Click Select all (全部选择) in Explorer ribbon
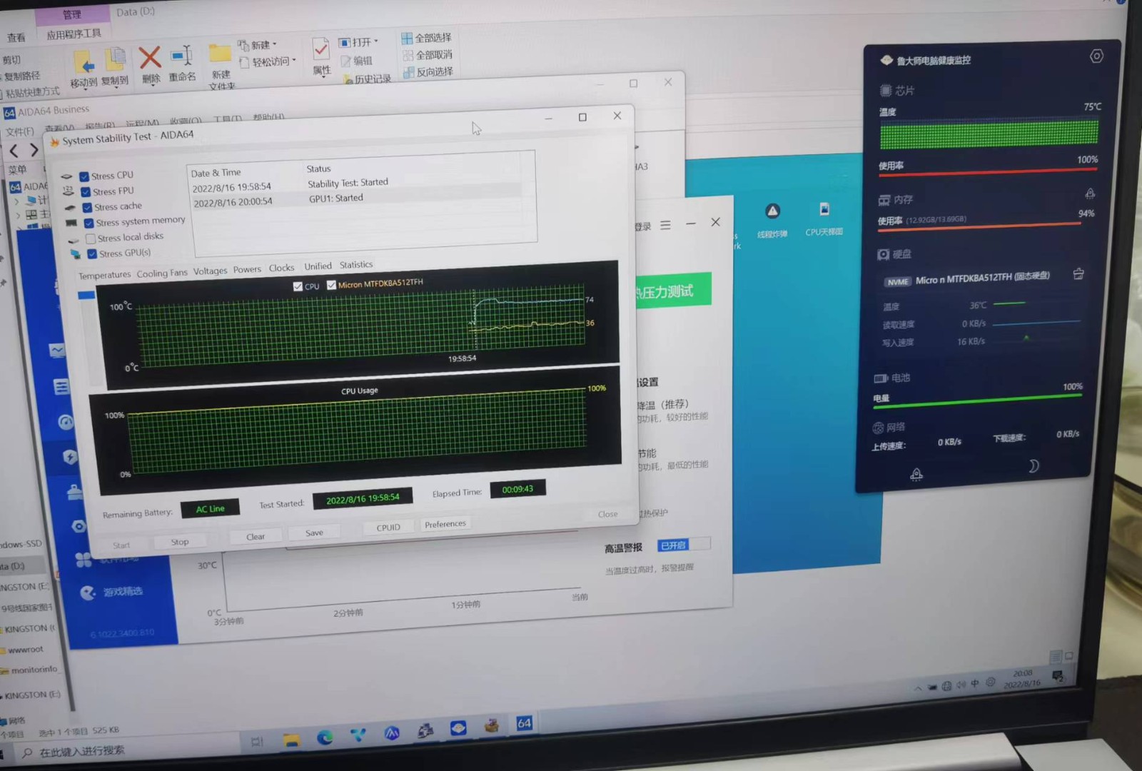 426,38
